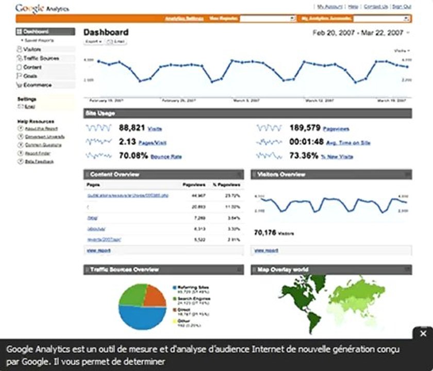Click help icon beside About this Report
The width and height of the screenshot is (433, 371).
click(x=20, y=128)
